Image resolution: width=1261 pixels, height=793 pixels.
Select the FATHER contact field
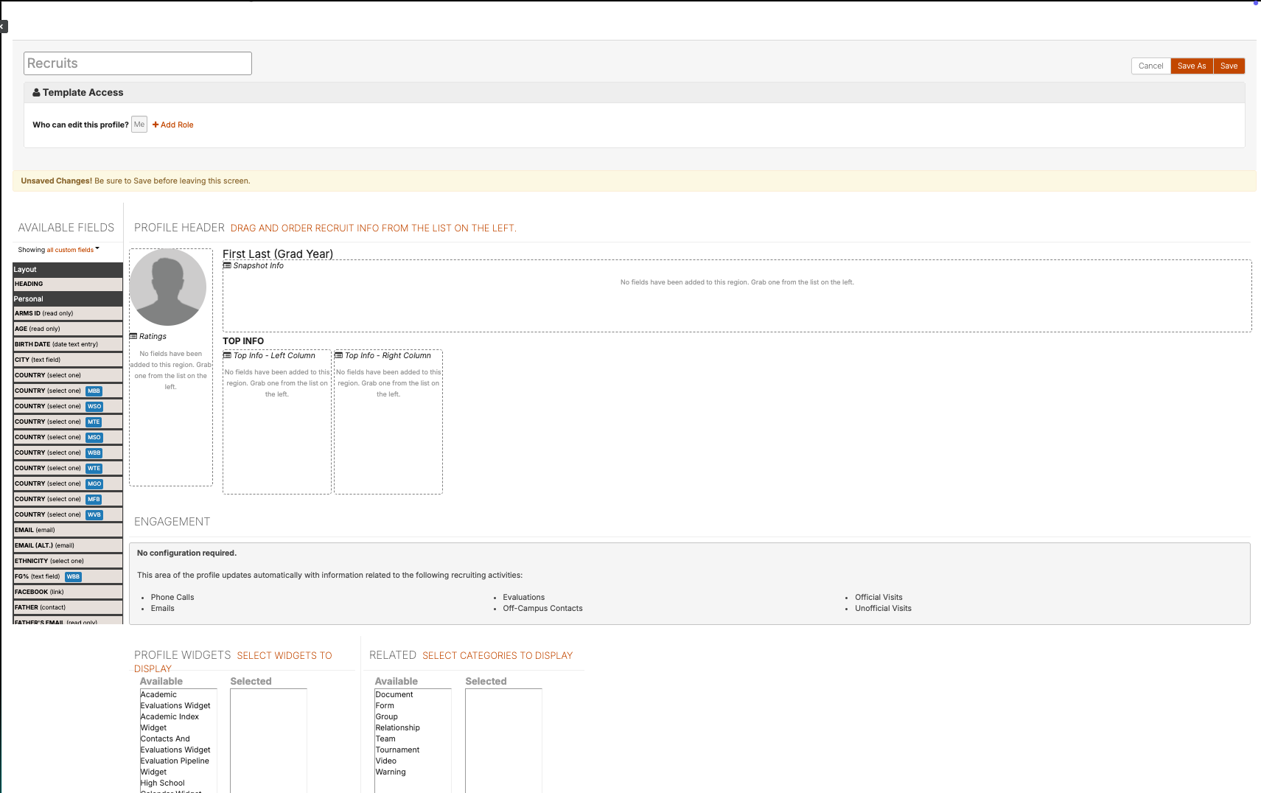click(68, 607)
